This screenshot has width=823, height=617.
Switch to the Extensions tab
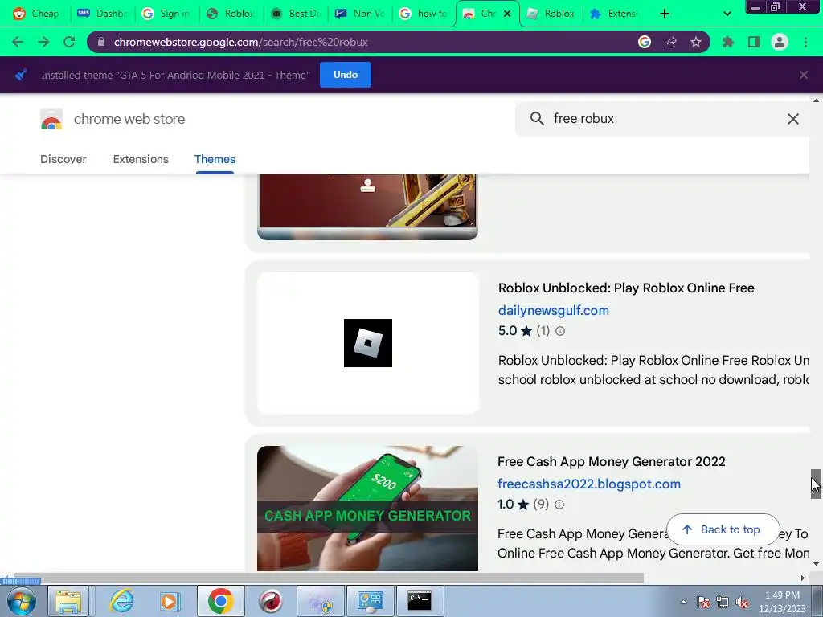click(x=141, y=159)
